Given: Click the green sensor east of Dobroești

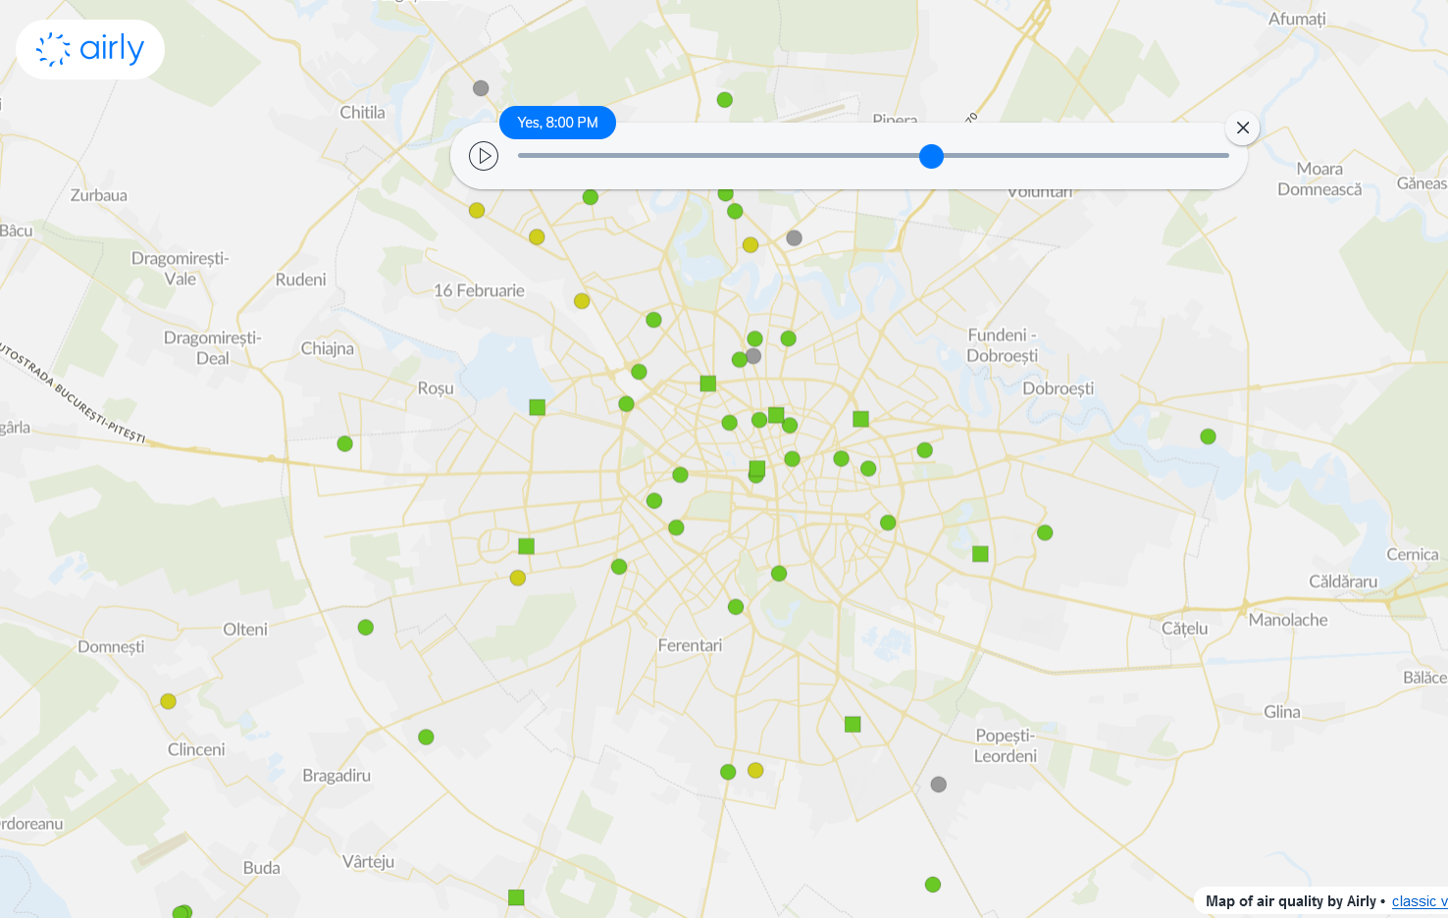Looking at the screenshot, I should coord(1209,436).
